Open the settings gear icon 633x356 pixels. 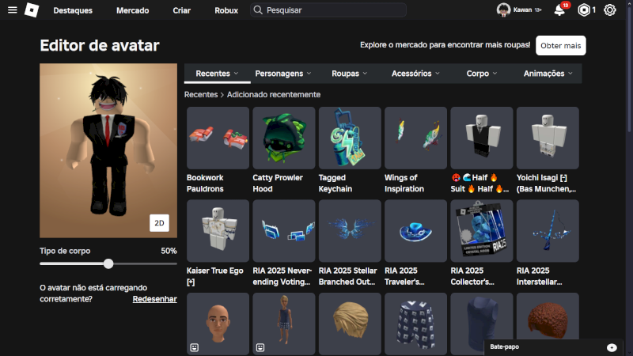[x=609, y=10]
